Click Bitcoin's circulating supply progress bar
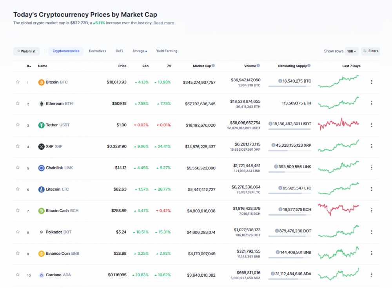Screen dimensions: 392x288 [x=290, y=86]
